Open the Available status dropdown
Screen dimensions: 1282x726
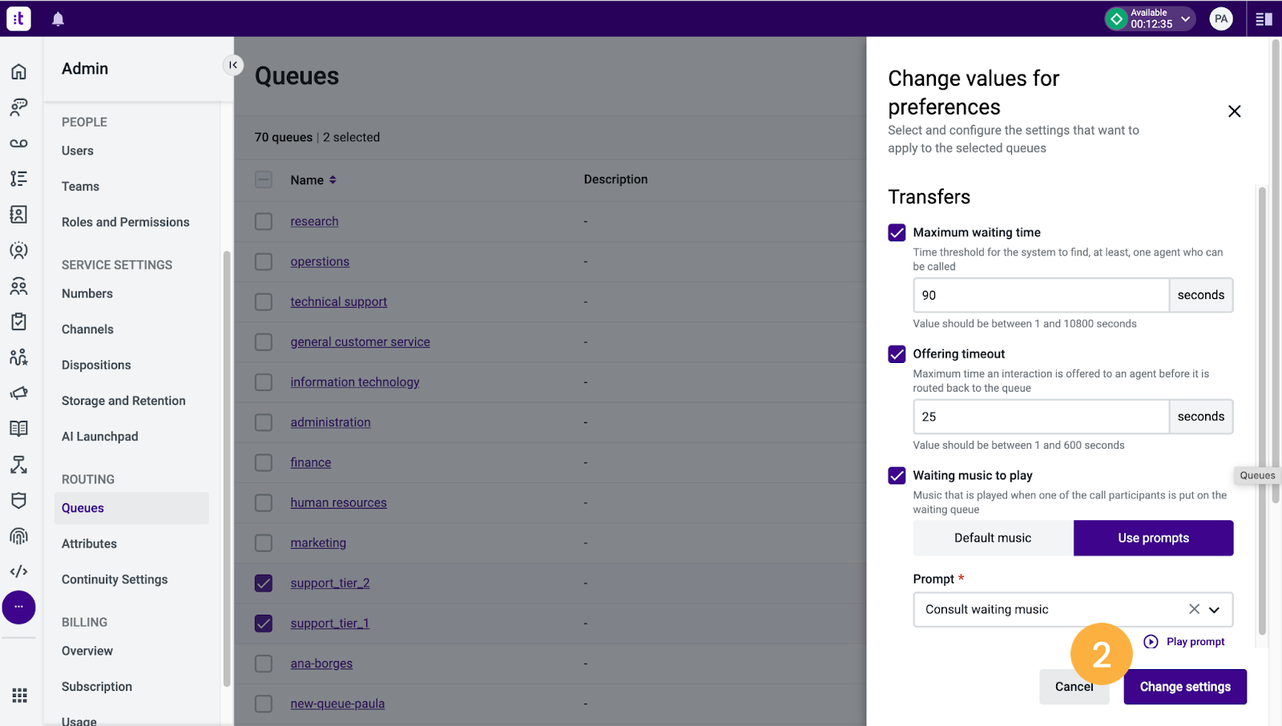pos(1150,18)
